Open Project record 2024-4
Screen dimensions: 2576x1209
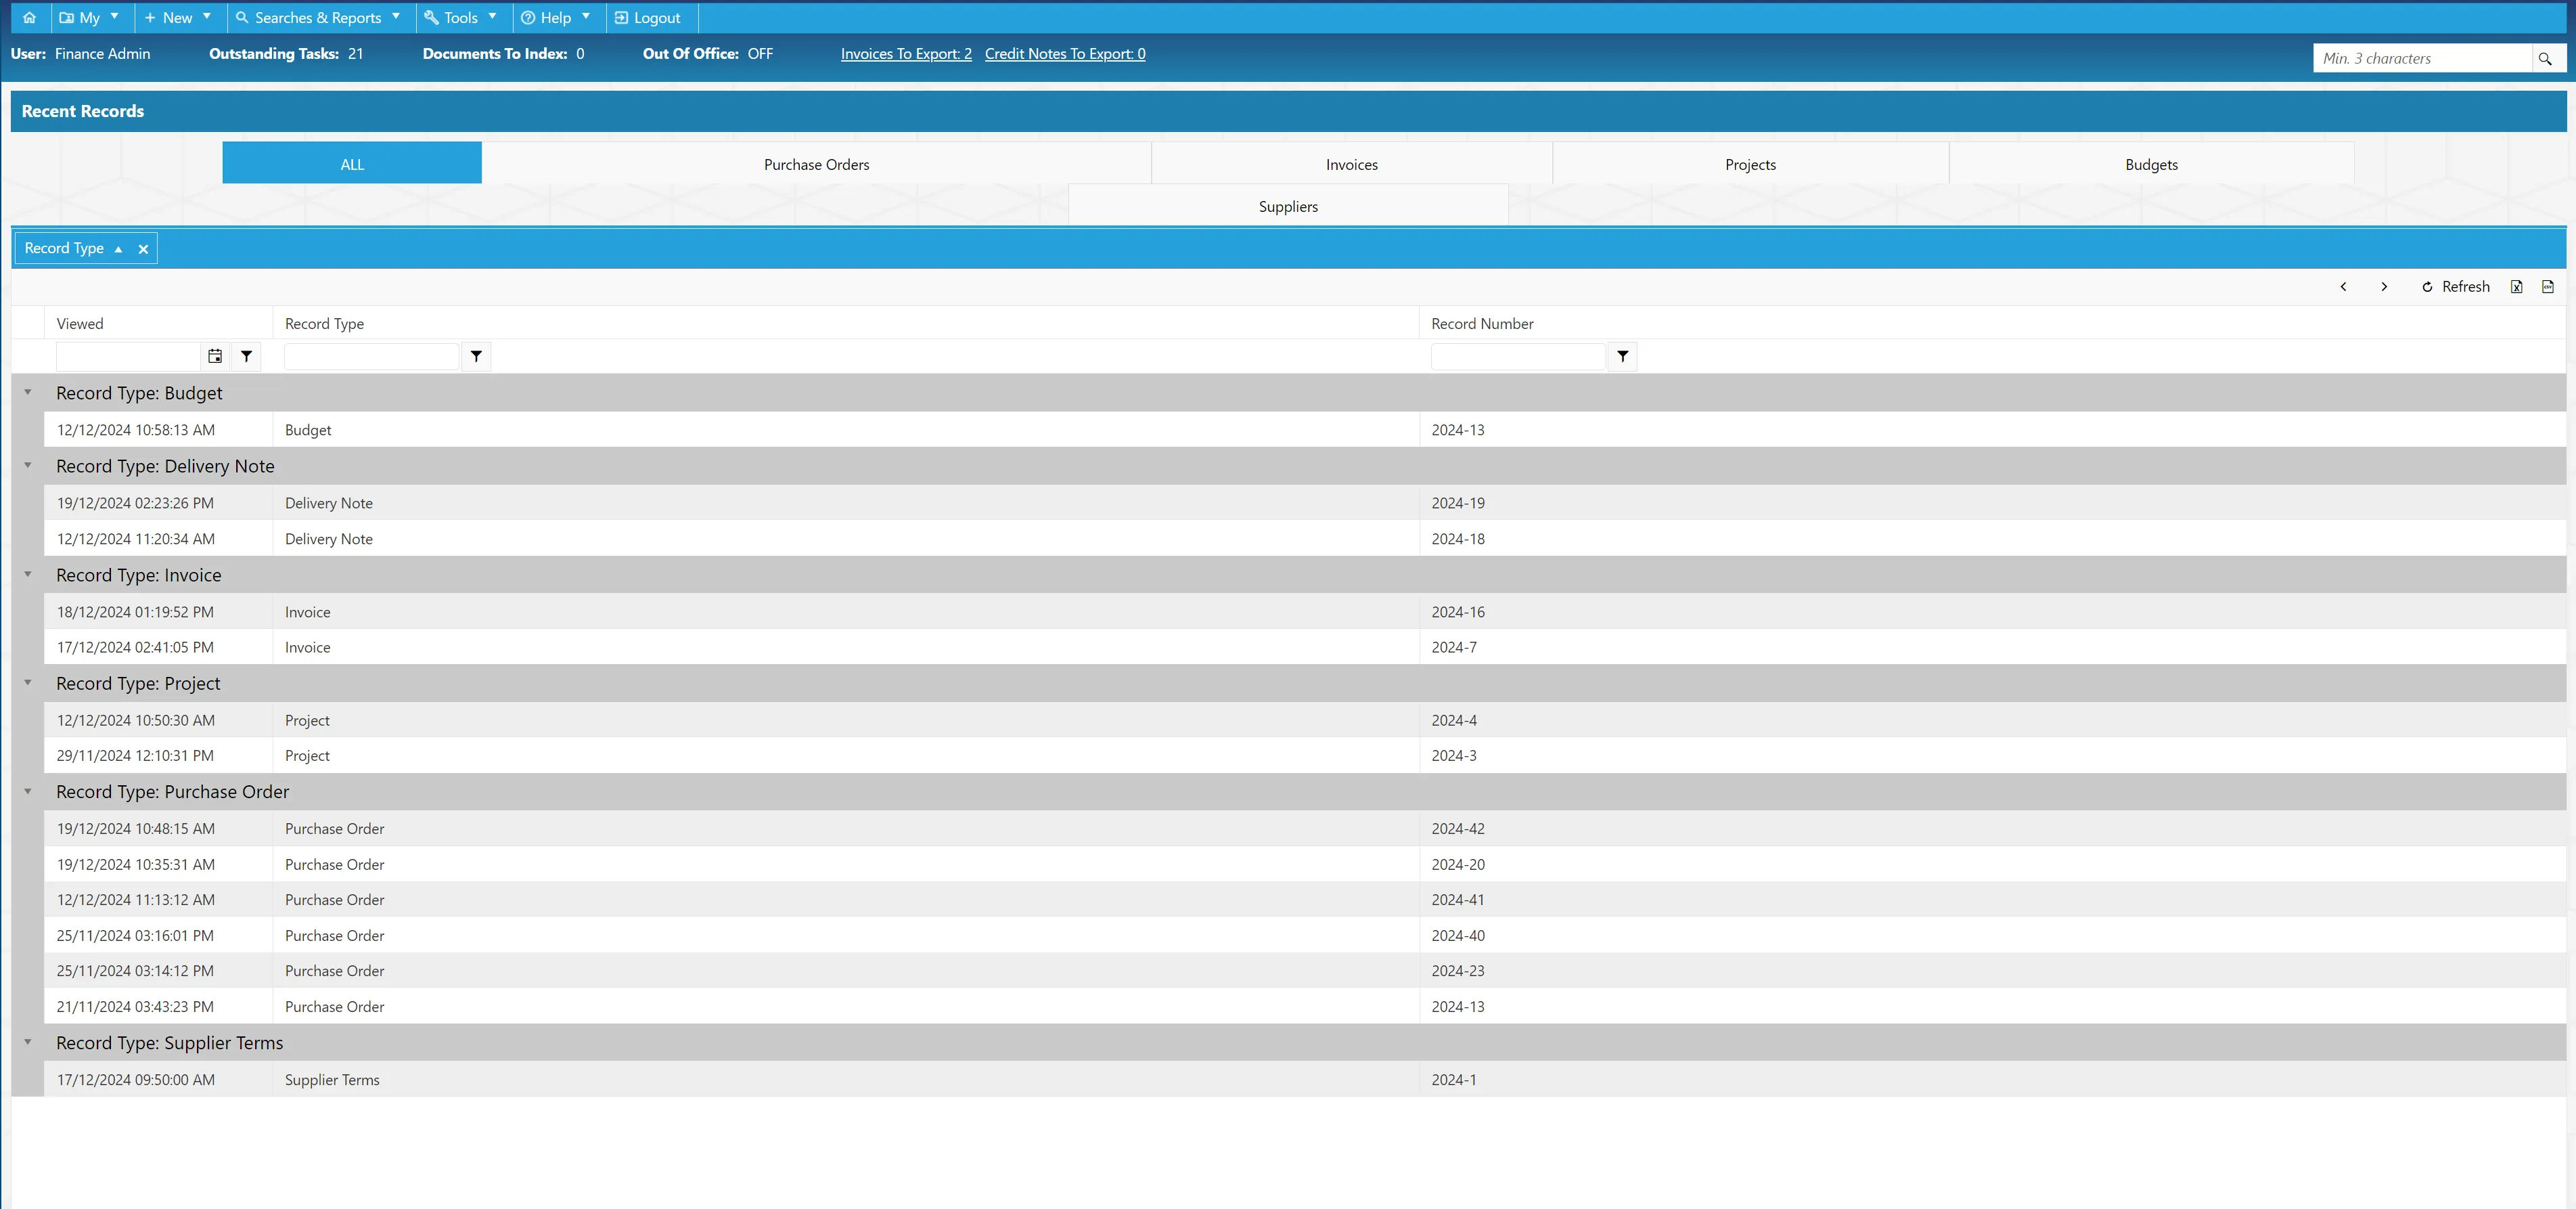click(x=1305, y=720)
